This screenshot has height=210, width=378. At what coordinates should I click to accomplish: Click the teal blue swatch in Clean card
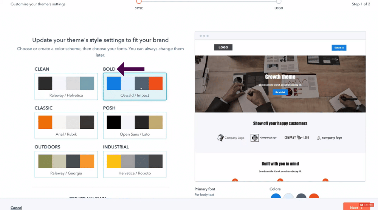[x=87, y=83]
